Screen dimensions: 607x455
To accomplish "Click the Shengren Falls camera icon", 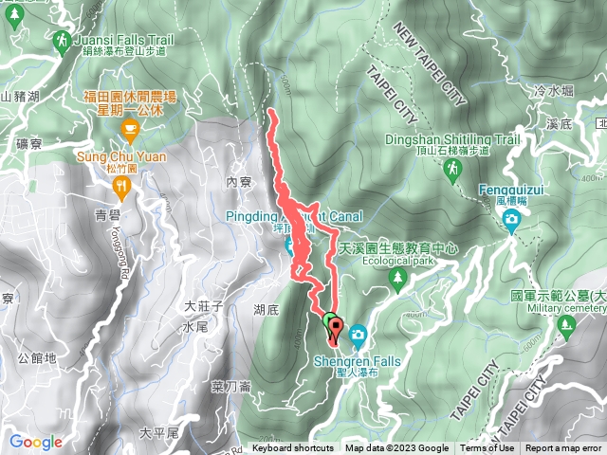I will (359, 336).
